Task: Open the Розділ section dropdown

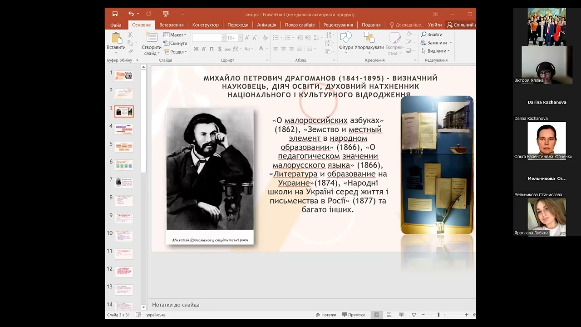Action: tap(175, 52)
